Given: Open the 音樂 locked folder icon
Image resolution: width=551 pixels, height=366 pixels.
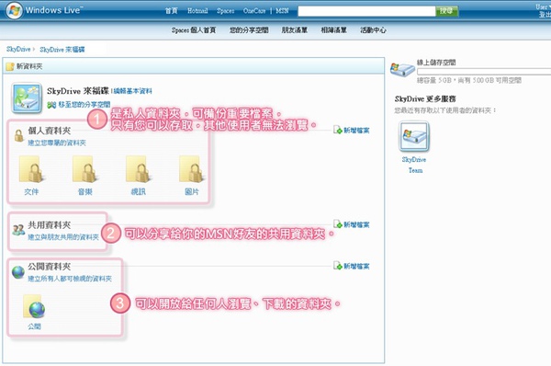Looking at the screenshot, I should (x=84, y=169).
